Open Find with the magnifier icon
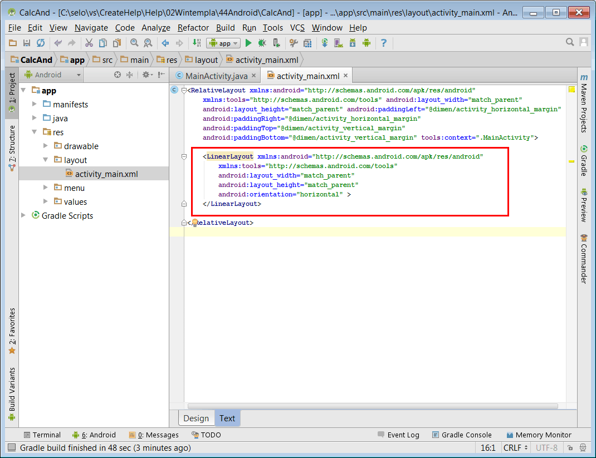This screenshot has height=458, width=596. (134, 43)
